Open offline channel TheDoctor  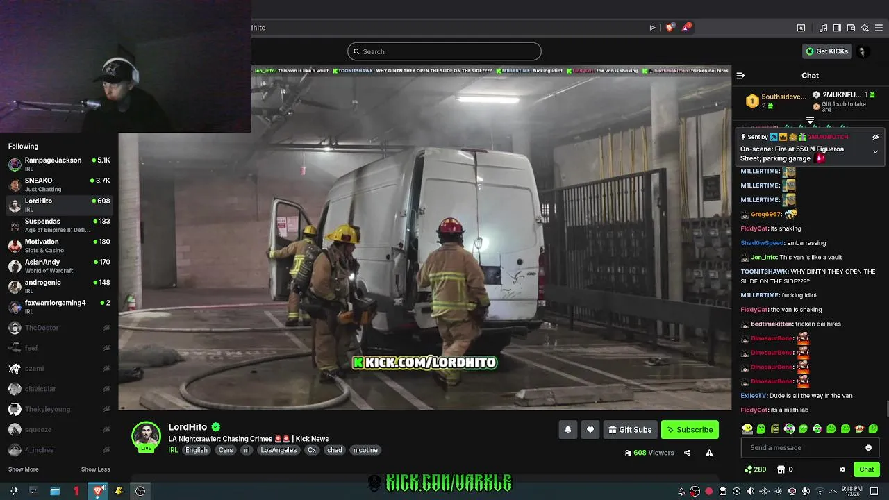point(59,328)
